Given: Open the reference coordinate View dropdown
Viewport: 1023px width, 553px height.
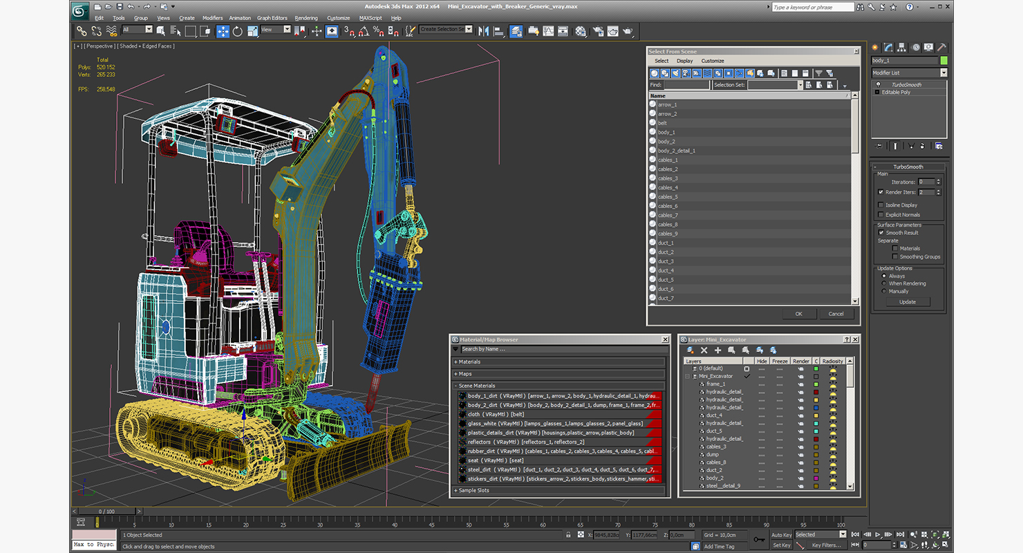Looking at the screenshot, I should (x=276, y=30).
